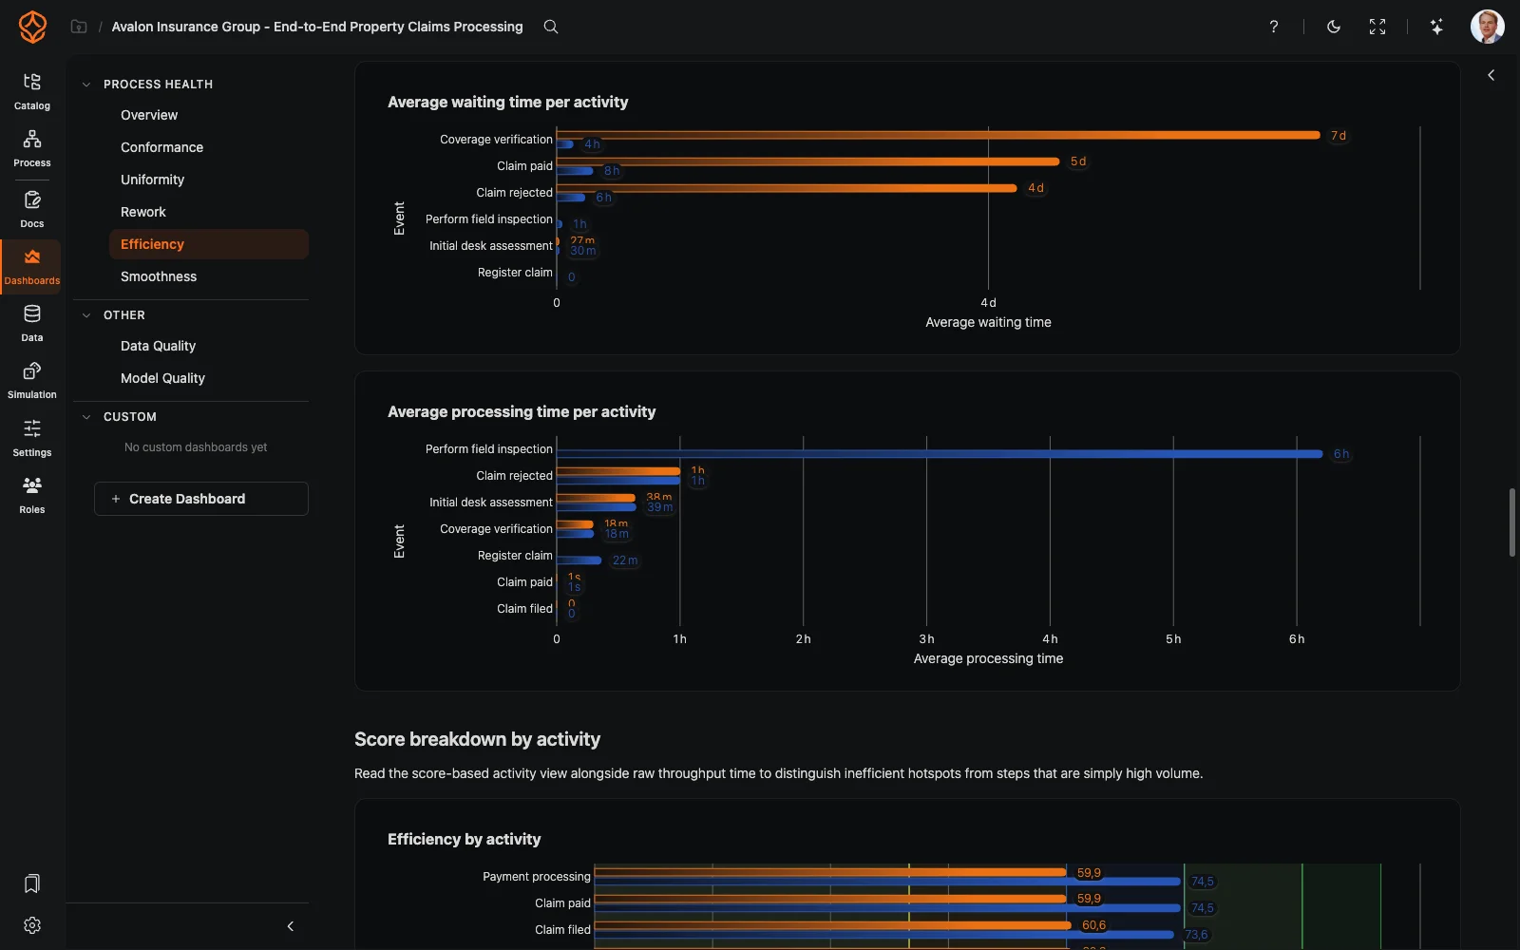This screenshot has width=1520, height=950.
Task: Collapse the Process Health section
Action: tap(86, 85)
